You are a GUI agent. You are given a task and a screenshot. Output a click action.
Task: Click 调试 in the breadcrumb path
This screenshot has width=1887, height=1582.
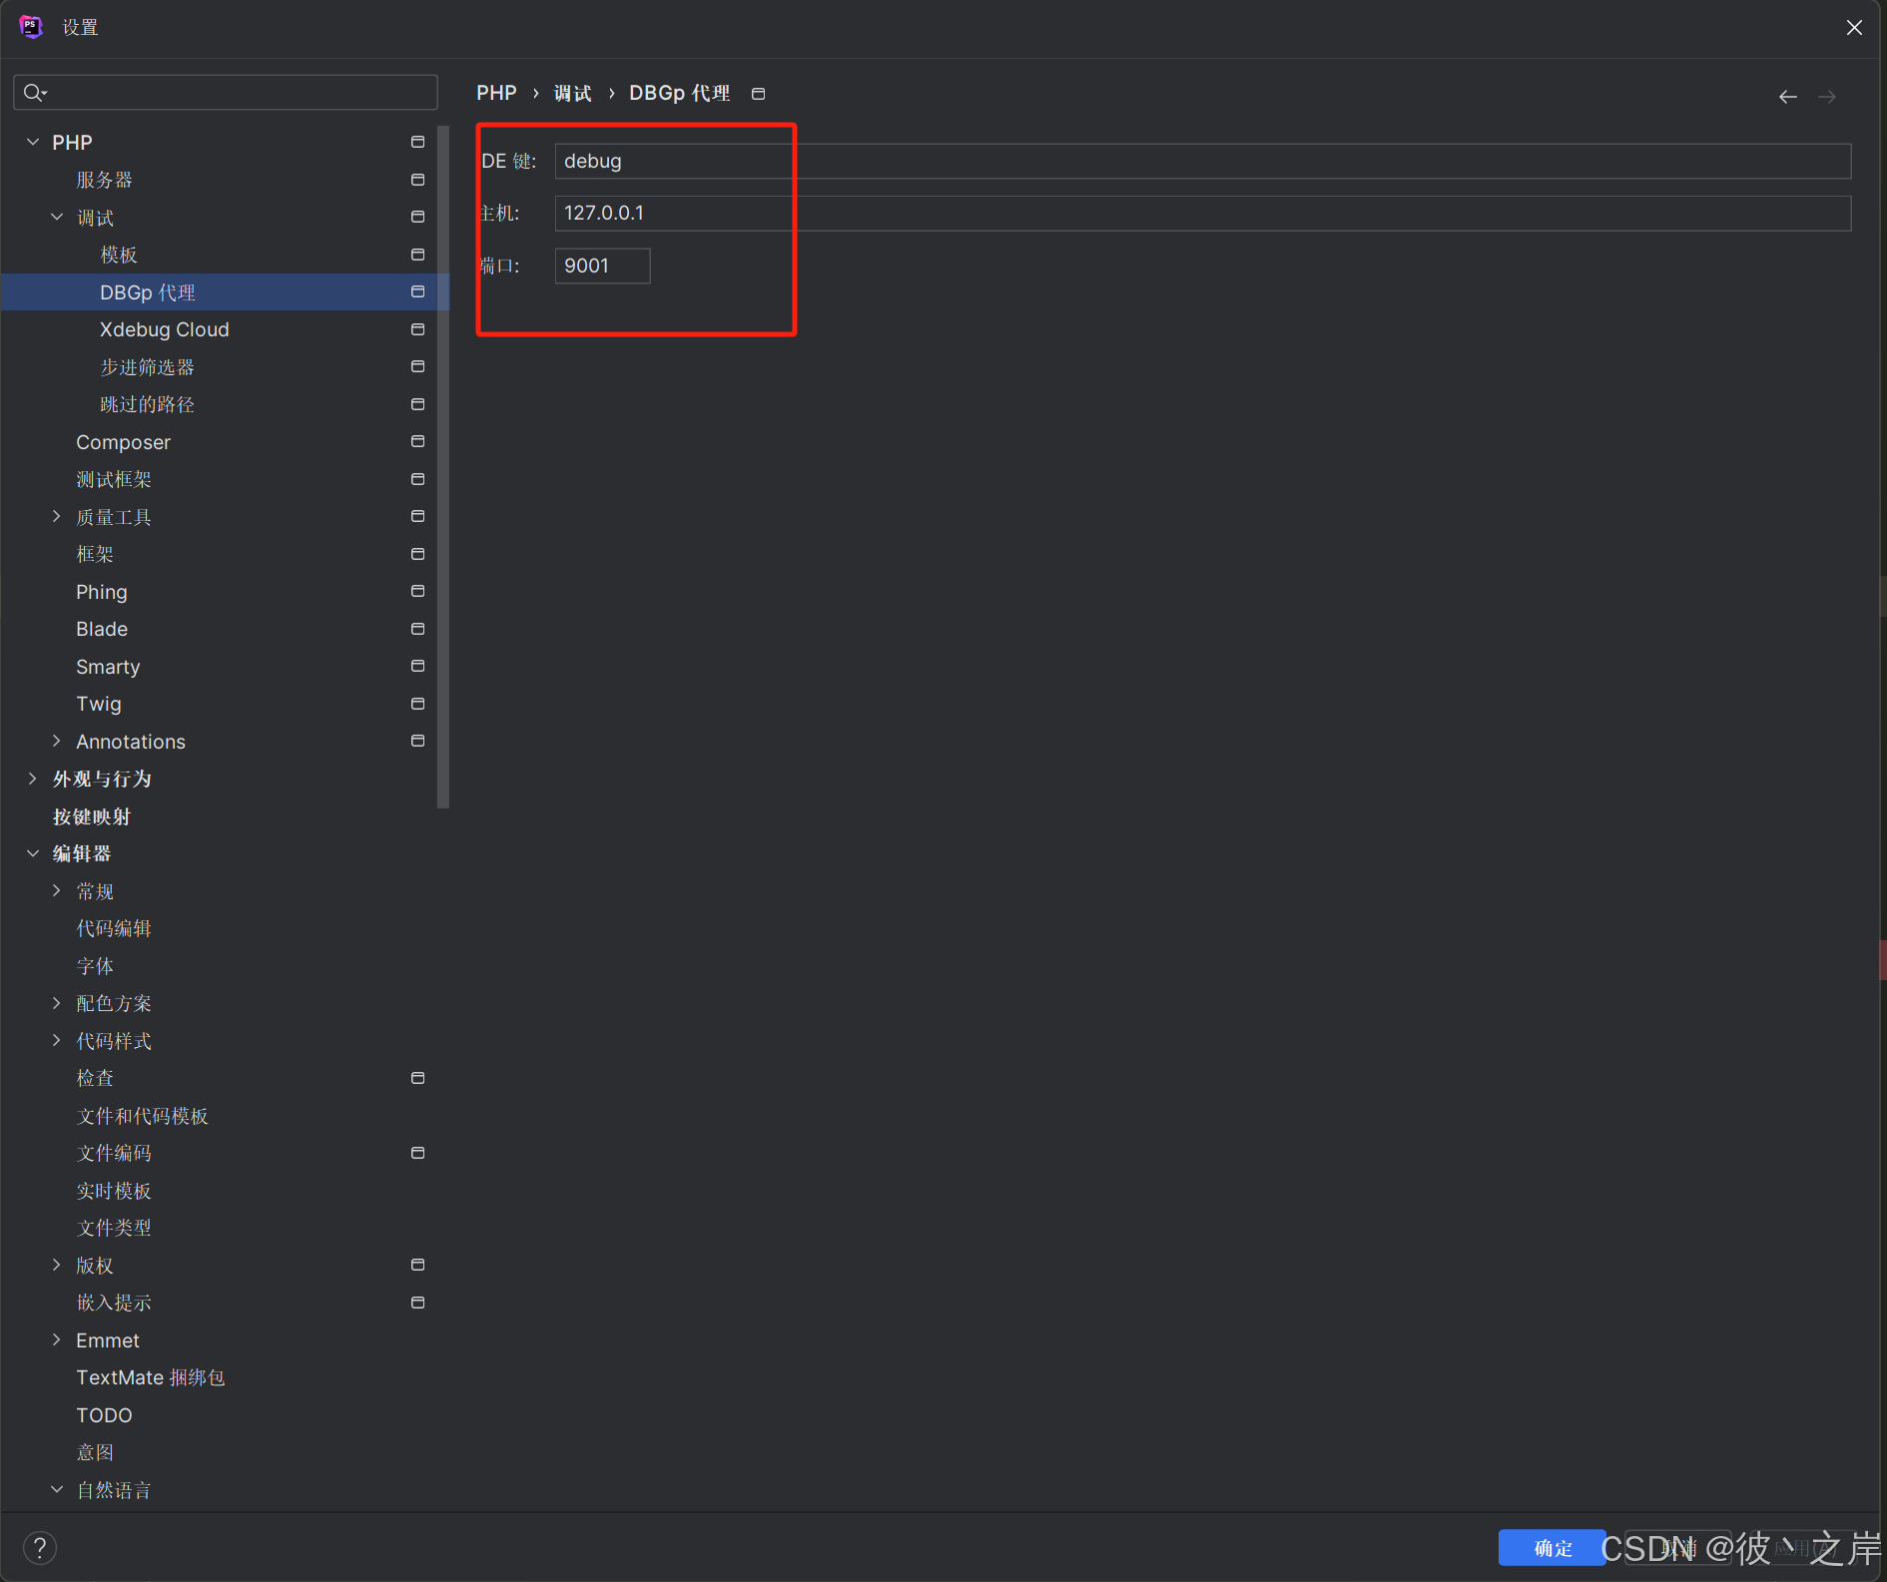571,92
